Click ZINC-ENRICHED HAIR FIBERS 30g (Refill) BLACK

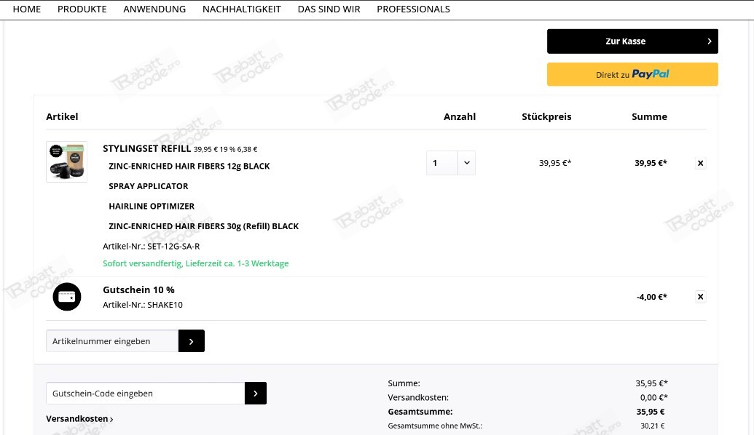point(203,226)
